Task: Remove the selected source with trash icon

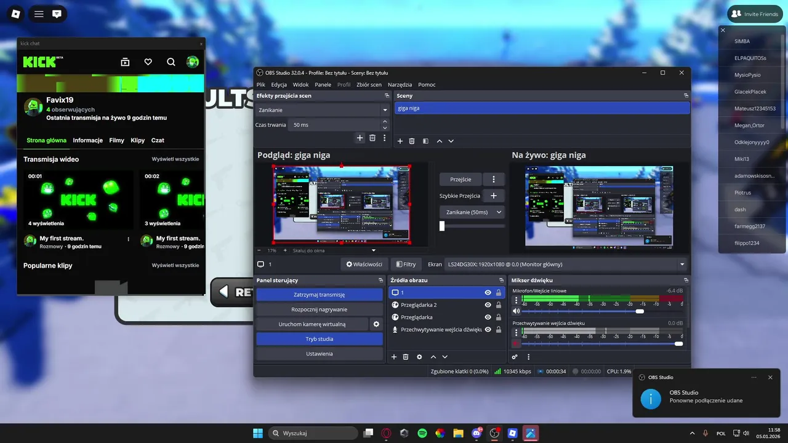Action: click(406, 357)
